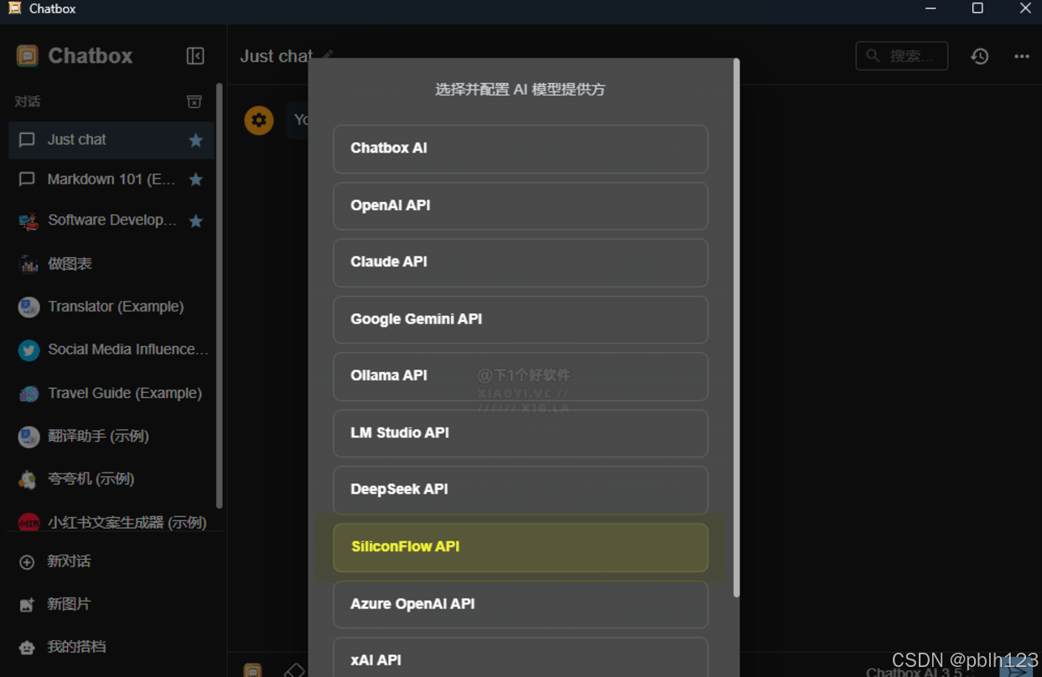Select Claude API provider
The width and height of the screenshot is (1042, 677).
521,262
